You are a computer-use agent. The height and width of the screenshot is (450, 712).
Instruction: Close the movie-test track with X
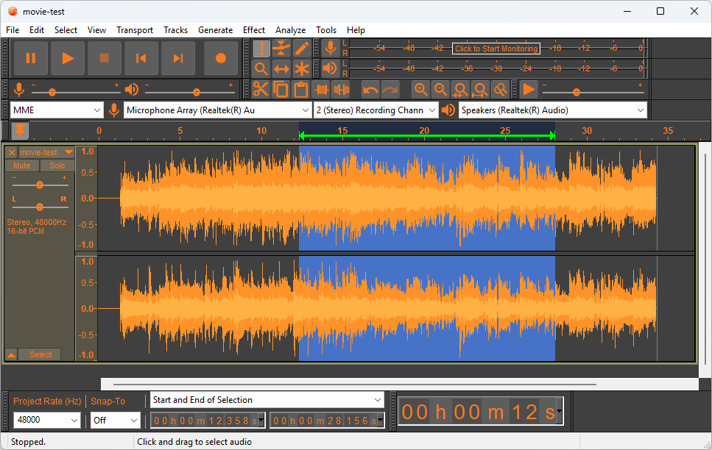coord(12,152)
